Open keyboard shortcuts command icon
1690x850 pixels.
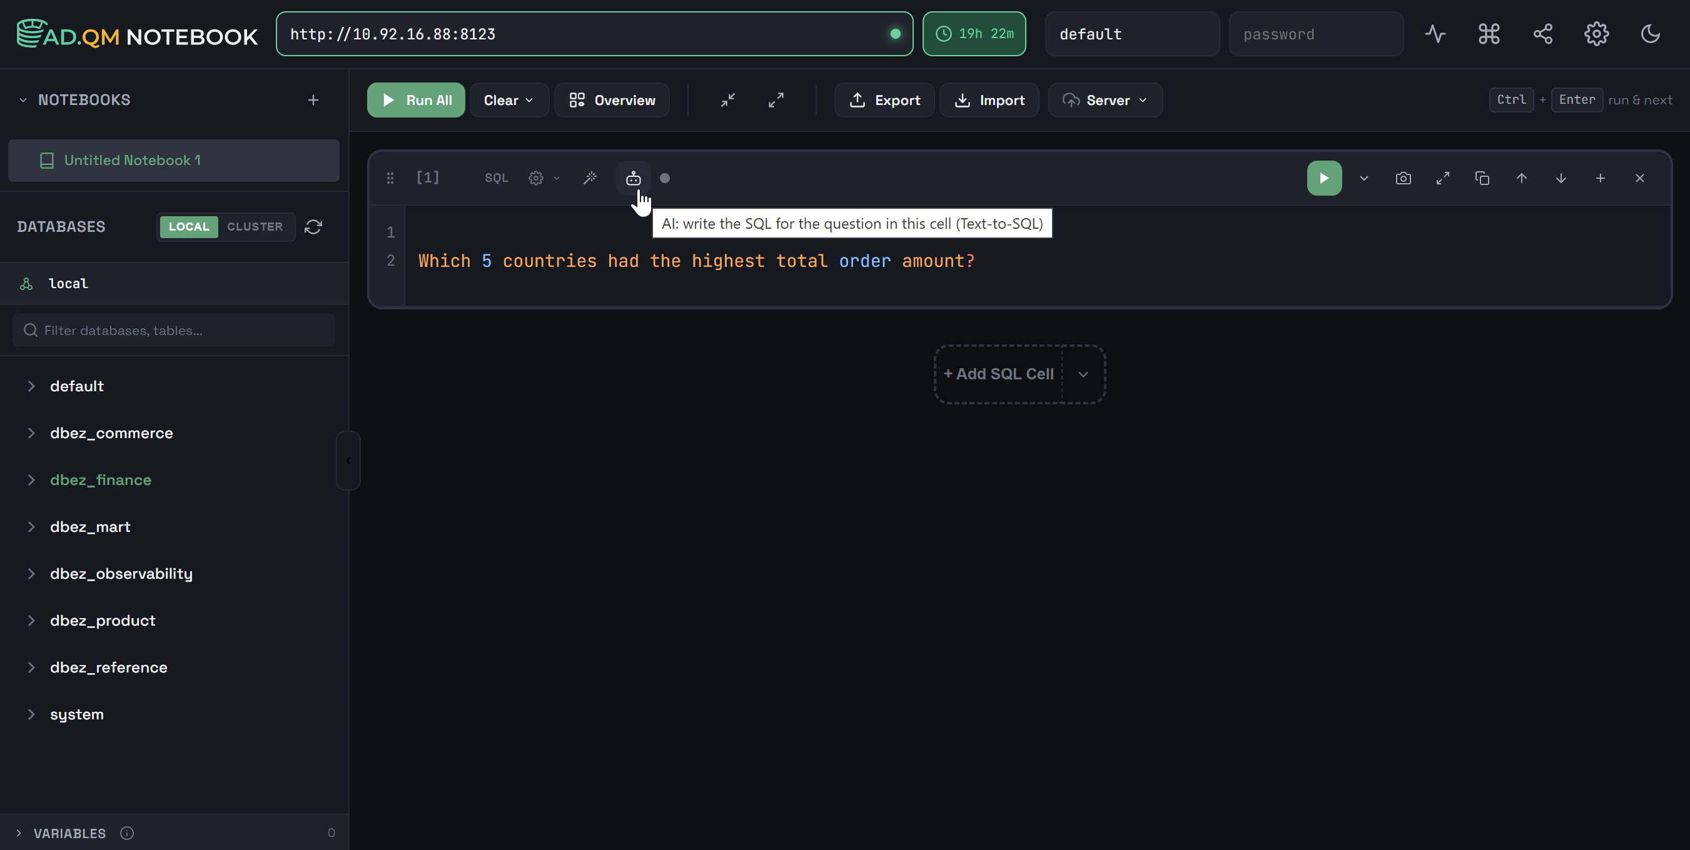tap(1489, 34)
